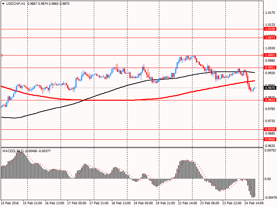Select the 17 Feb 05:00 time label
Image resolution: width=277 pixels, height=207 pixels.
[x=77, y=203]
